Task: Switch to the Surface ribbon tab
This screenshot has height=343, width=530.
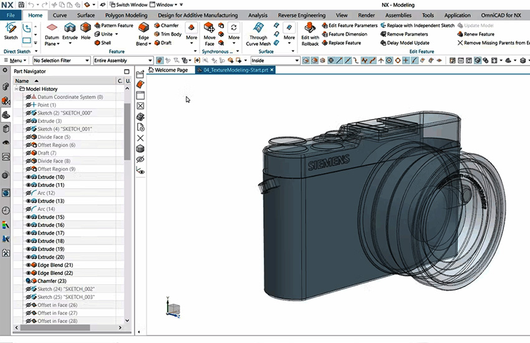Action: click(x=86, y=15)
